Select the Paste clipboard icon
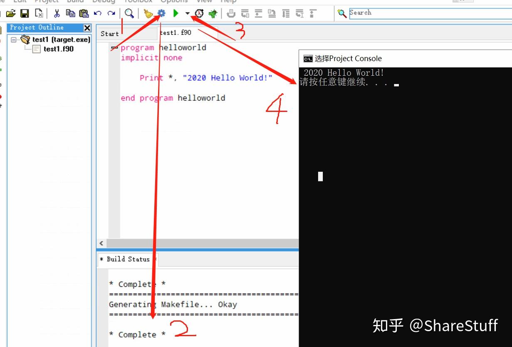This screenshot has width=512, height=347. (83, 13)
